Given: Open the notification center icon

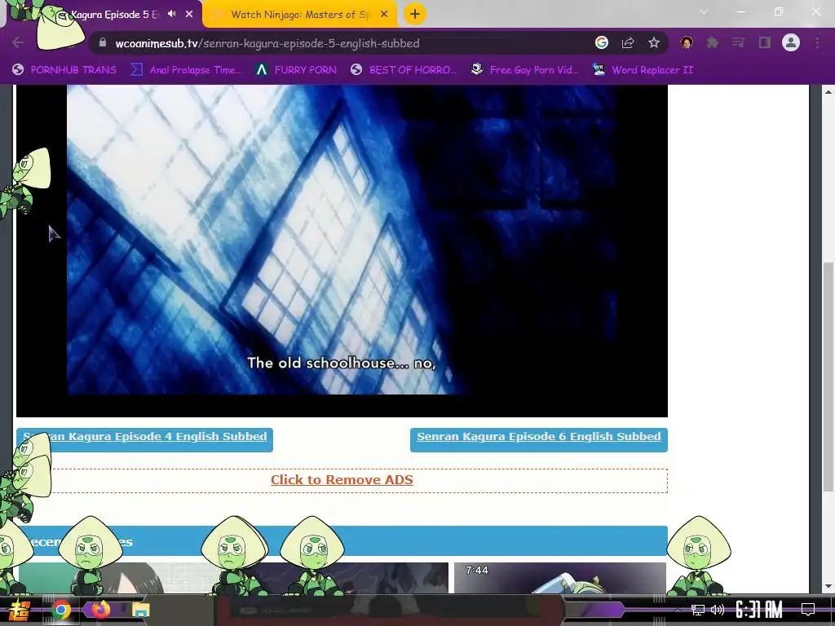Looking at the screenshot, I should tap(808, 610).
